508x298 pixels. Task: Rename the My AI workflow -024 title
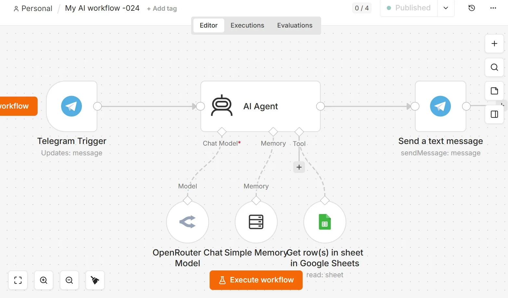coord(102,8)
